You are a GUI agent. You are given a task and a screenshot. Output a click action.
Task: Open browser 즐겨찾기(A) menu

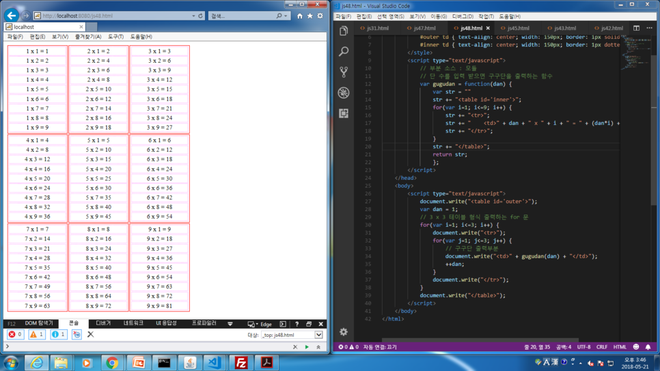coord(88,37)
